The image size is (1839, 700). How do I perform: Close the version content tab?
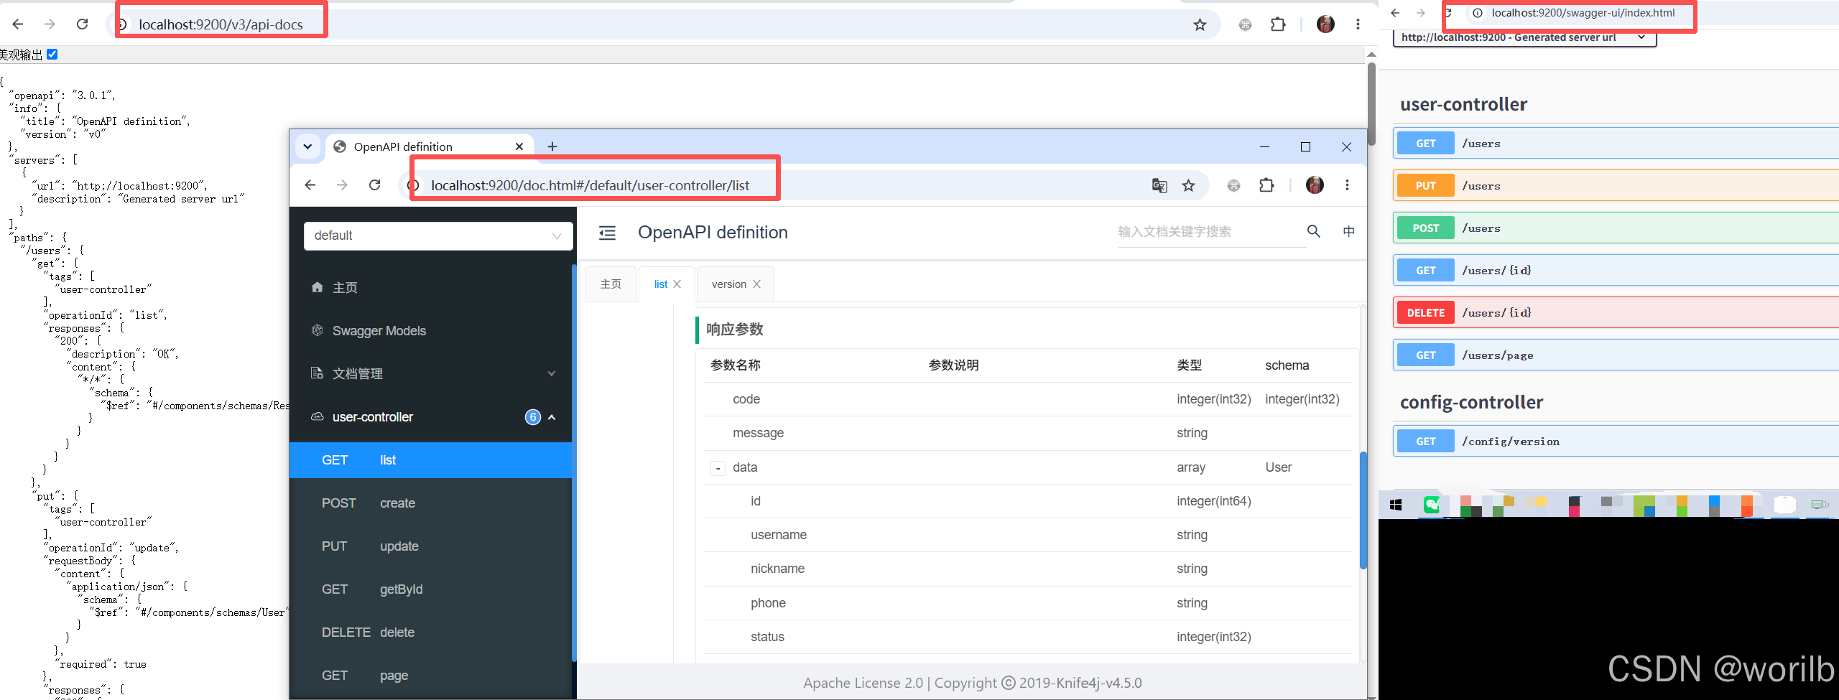click(x=756, y=284)
